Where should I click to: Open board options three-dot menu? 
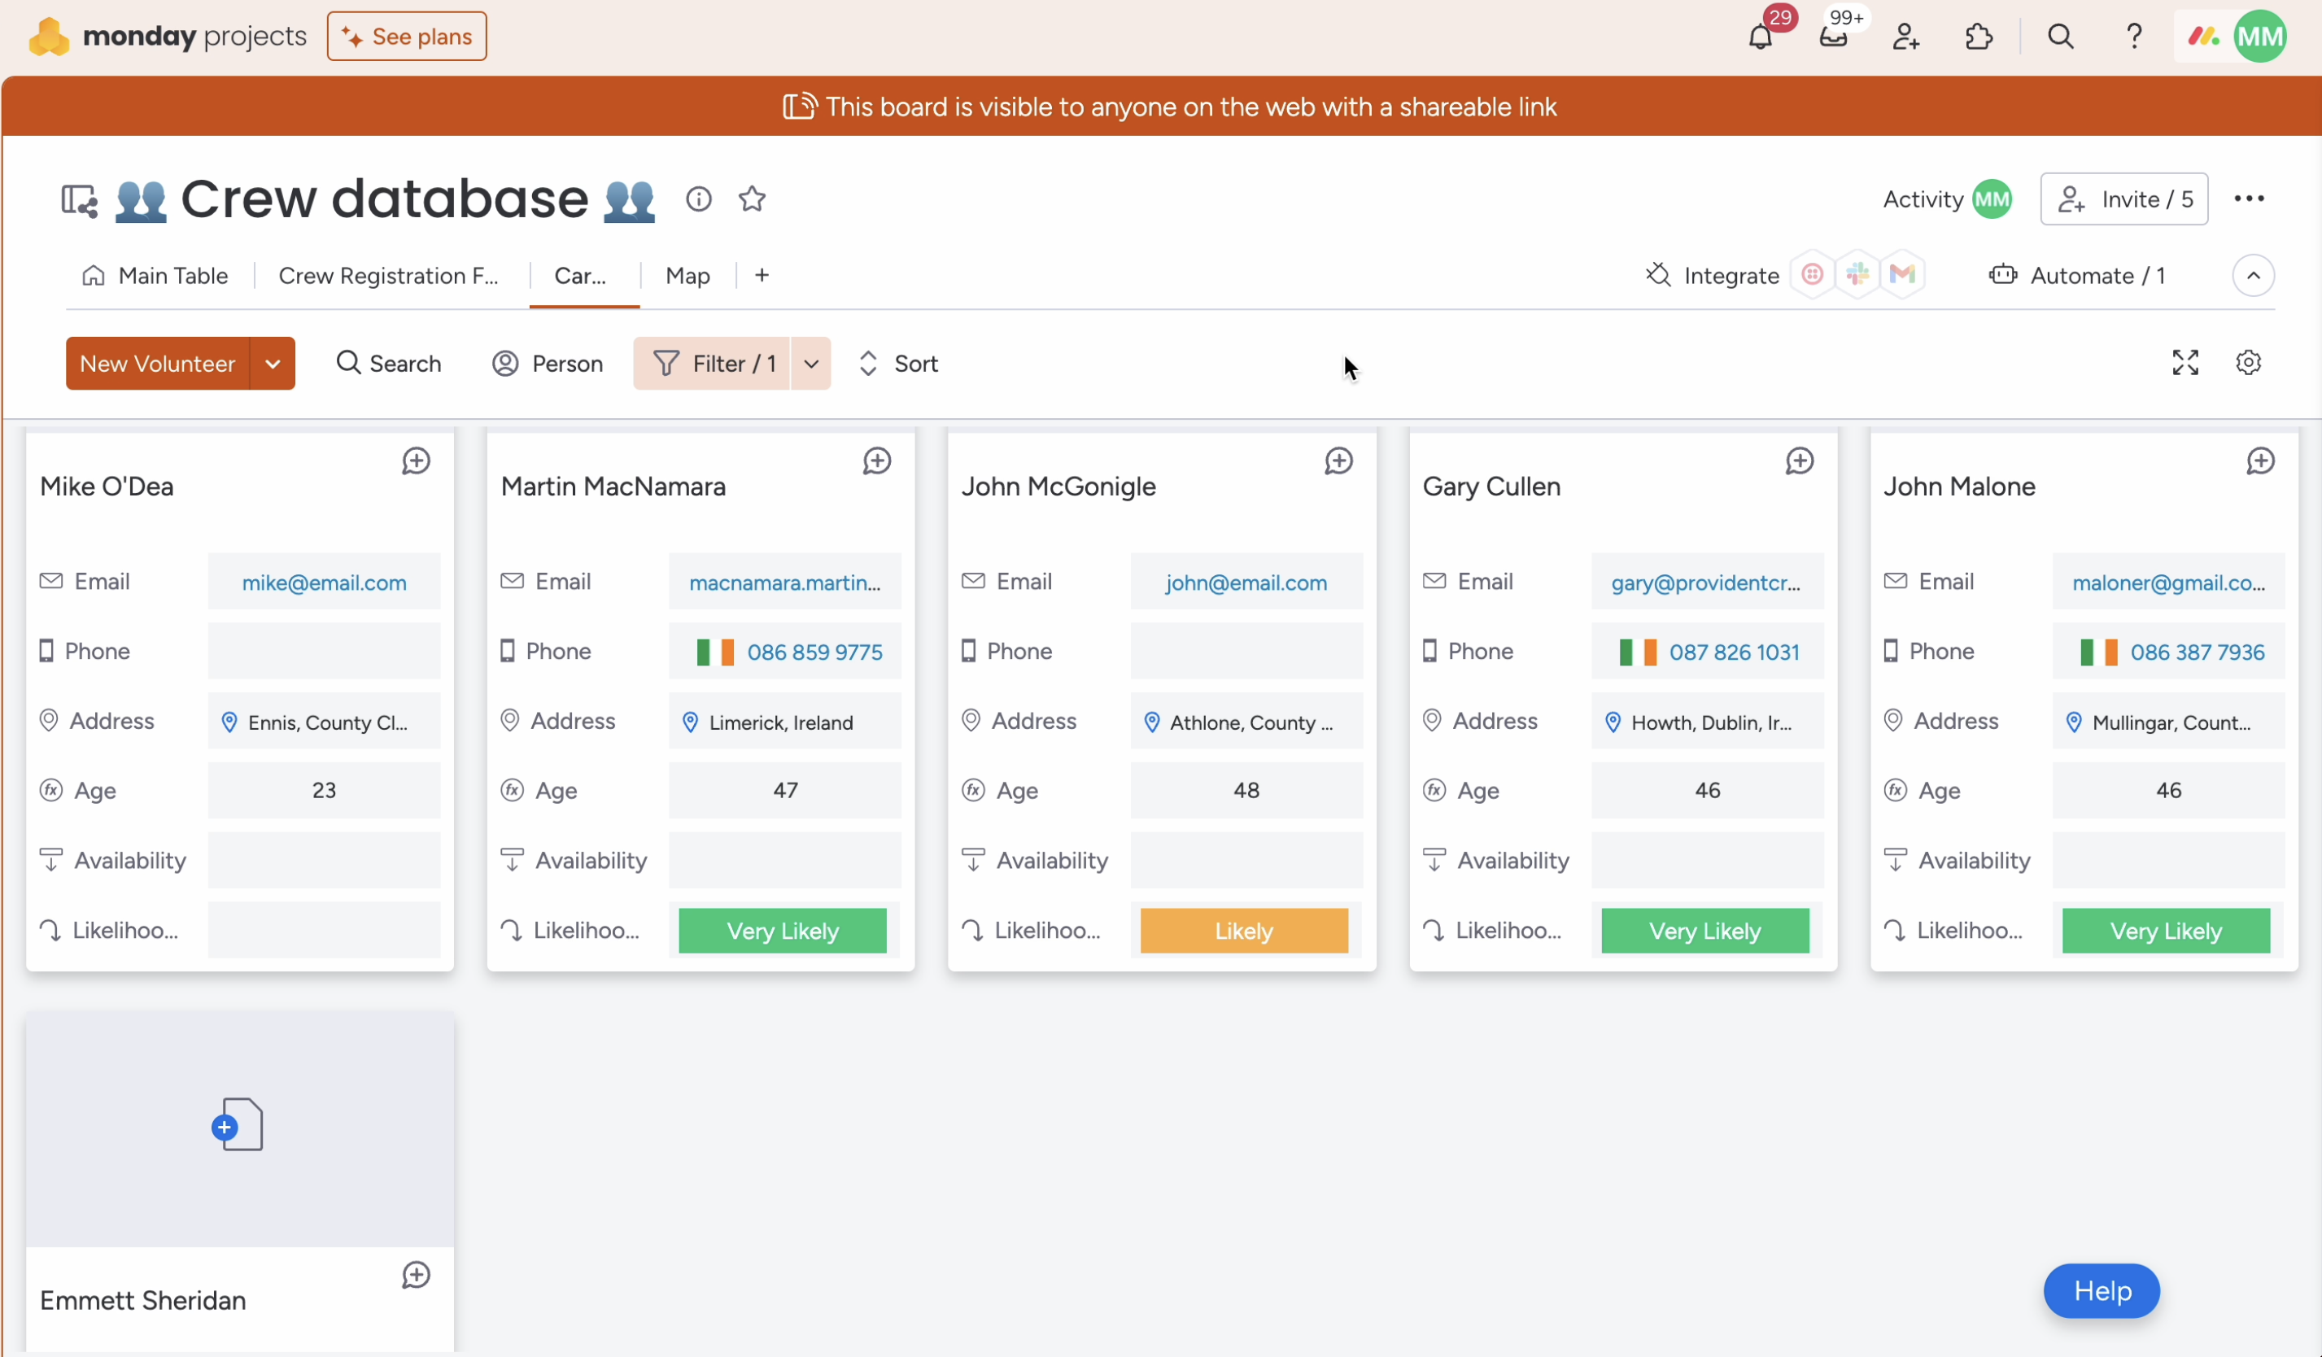pos(2248,199)
